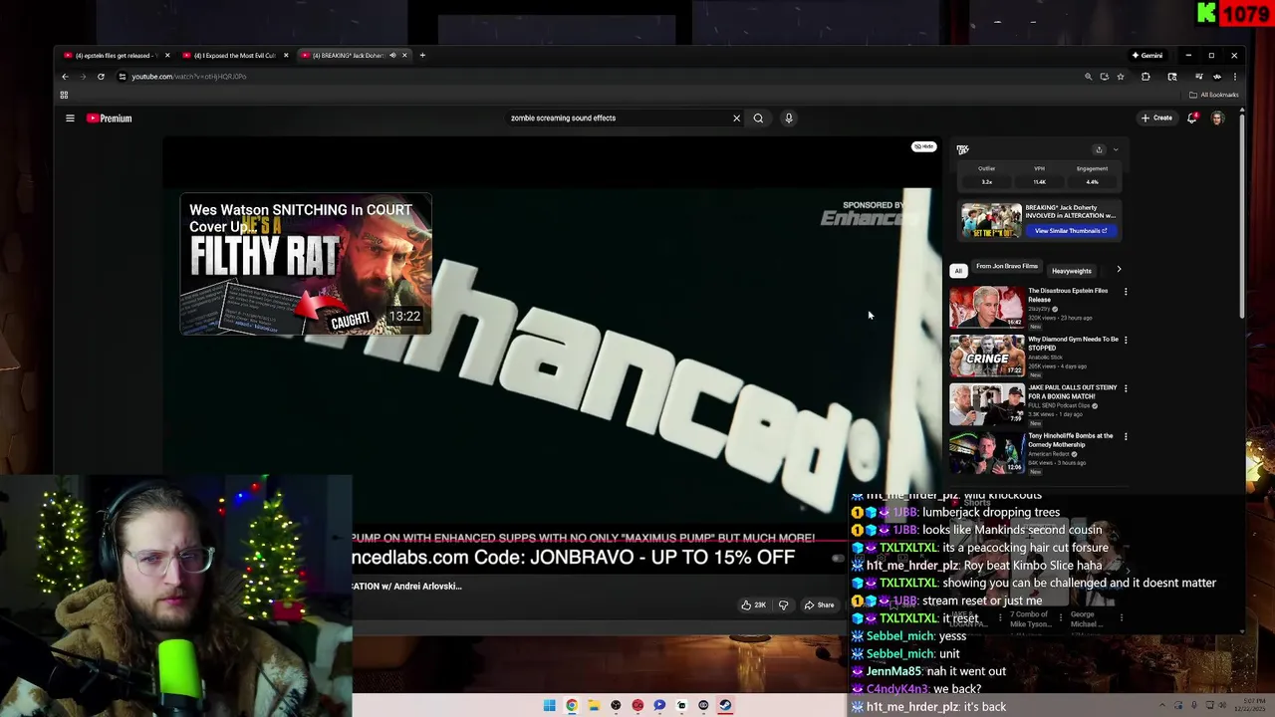Go back in the Chrome browser
This screenshot has height=717, width=1275.
pyautogui.click(x=66, y=77)
